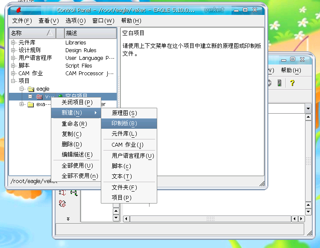Choose 全部不使用(n) from context menu

pos(76,176)
